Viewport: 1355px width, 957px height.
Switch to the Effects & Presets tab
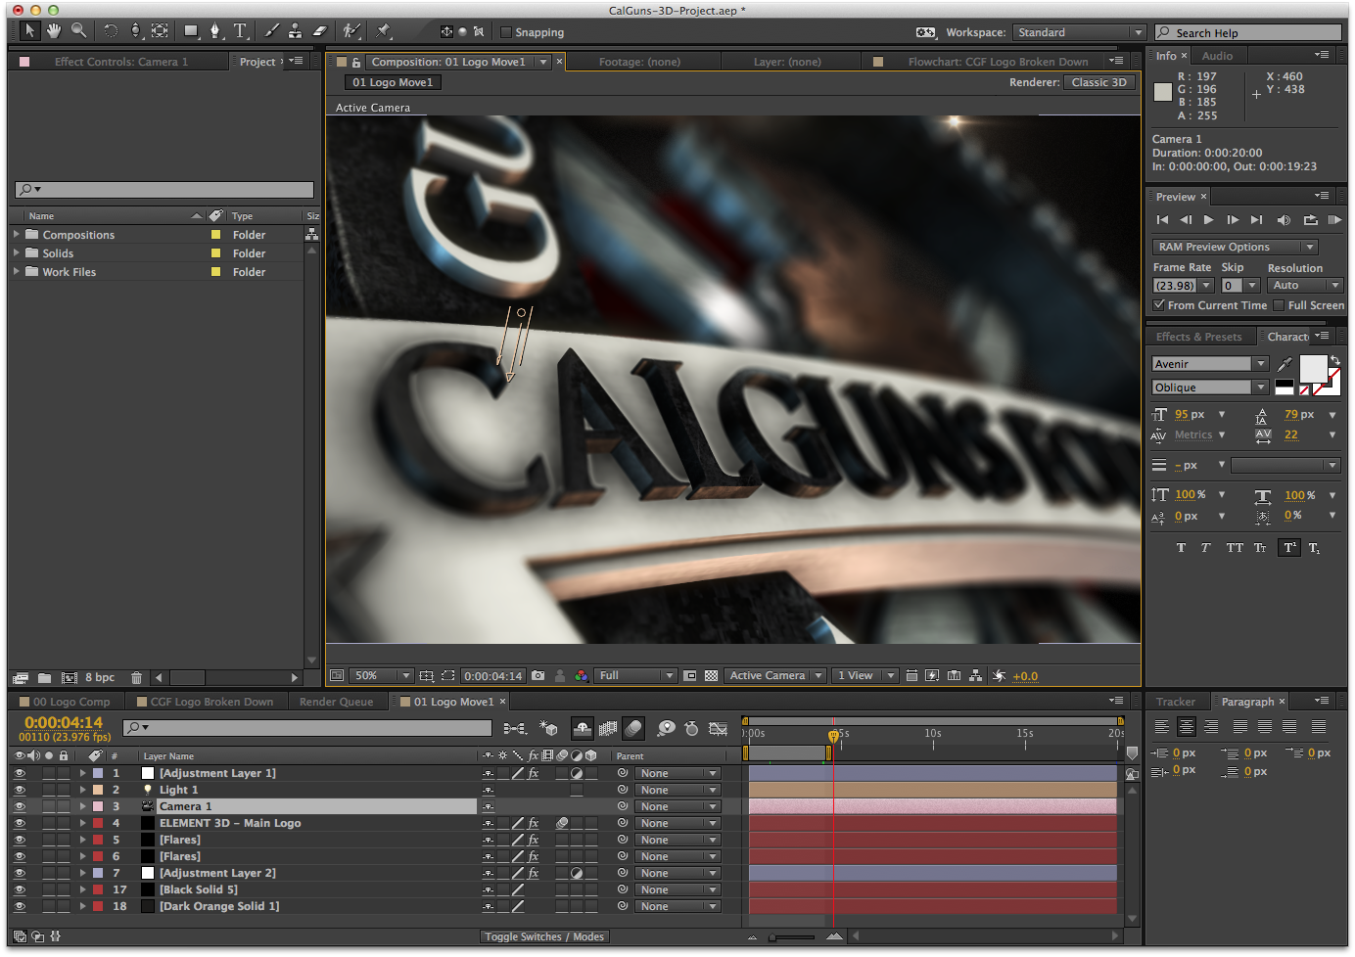click(1198, 337)
